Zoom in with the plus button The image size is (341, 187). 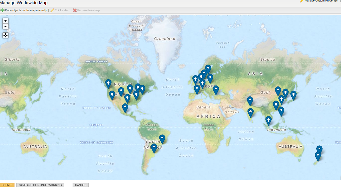5,21
